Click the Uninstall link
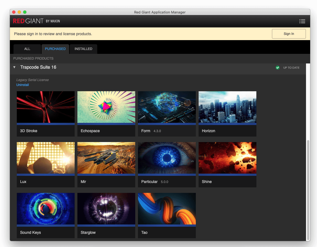The height and width of the screenshot is (247, 317). [23, 85]
